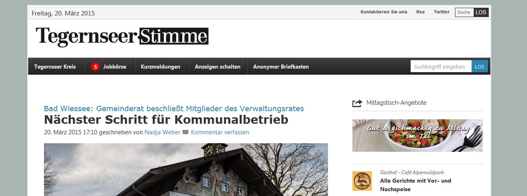The image size is (527, 196).
Task: Select Kurzmeldungen in navigation bar
Action: 160,67
